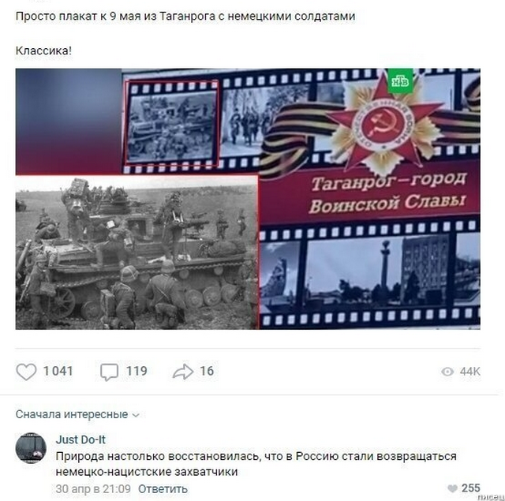Open the Just Do-It profile name link
The image size is (505, 501).
pos(80,439)
